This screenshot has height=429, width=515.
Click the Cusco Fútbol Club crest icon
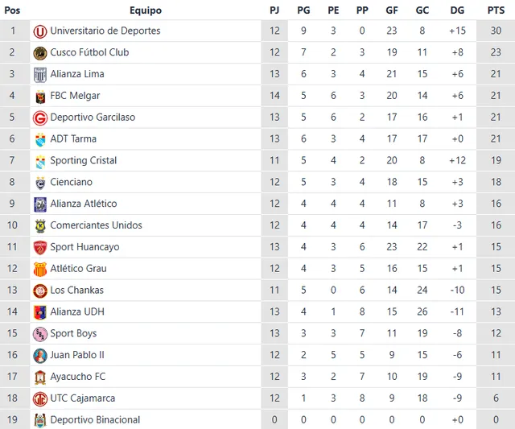(40, 53)
